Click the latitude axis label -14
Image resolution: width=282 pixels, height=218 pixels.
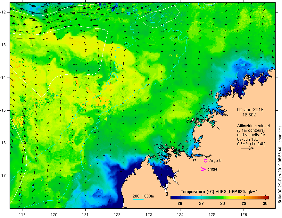pos(3,78)
